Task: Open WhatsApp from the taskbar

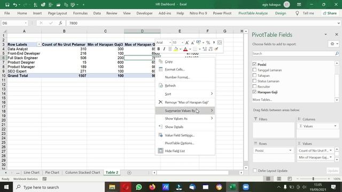Action: click(x=139, y=187)
